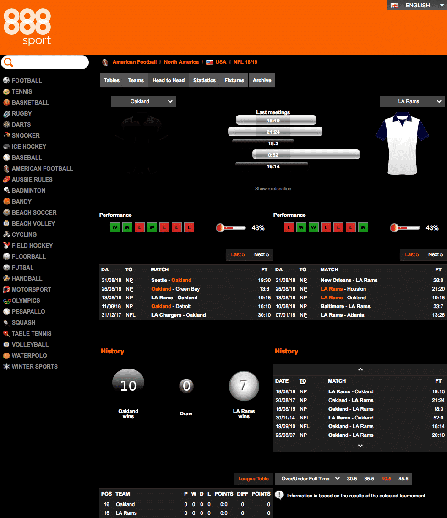Open the LA Rams team dropdown
The width and height of the screenshot is (447, 518).
click(x=412, y=101)
